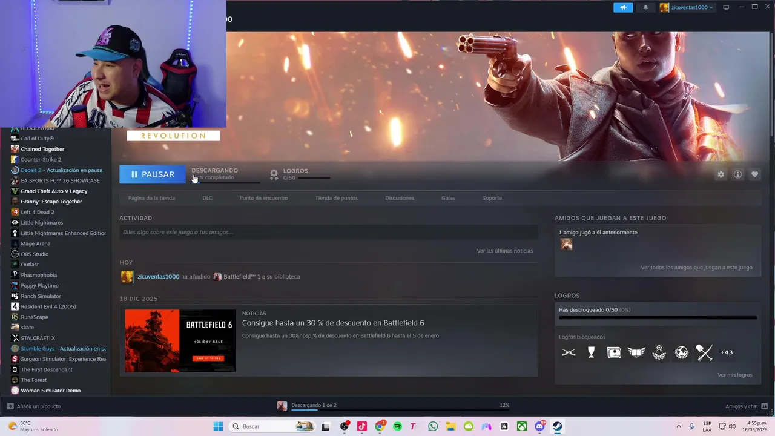Click globe locked achievement icon
Viewport: 775px width, 436px height.
(x=682, y=352)
